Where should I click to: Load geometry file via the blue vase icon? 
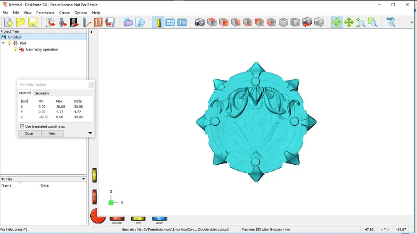[62, 22]
